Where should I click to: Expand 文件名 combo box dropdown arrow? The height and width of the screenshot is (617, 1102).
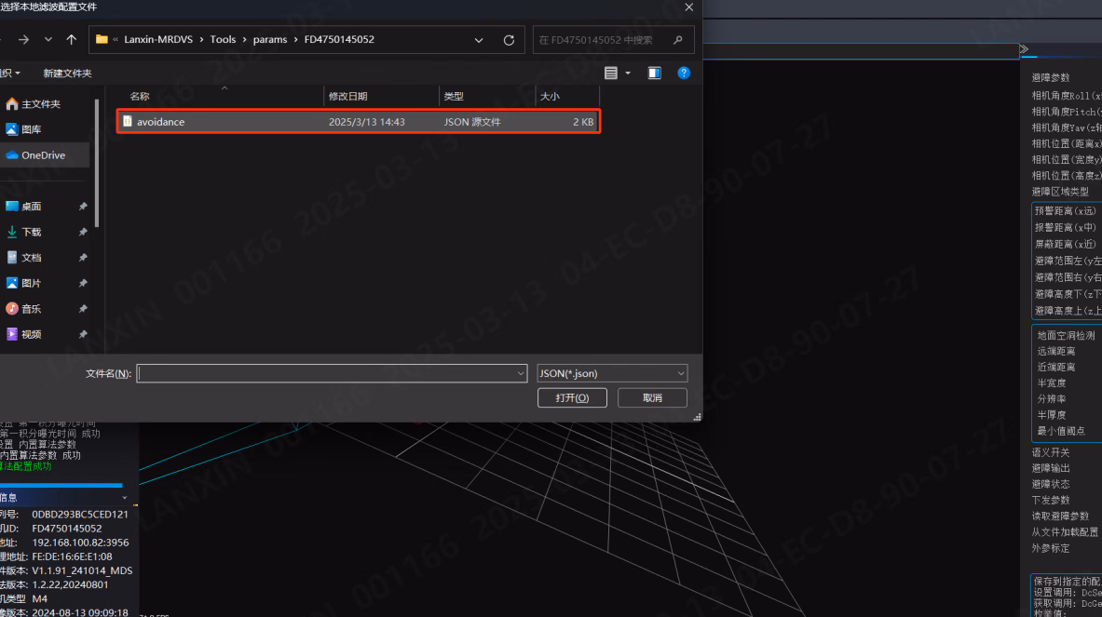[520, 373]
